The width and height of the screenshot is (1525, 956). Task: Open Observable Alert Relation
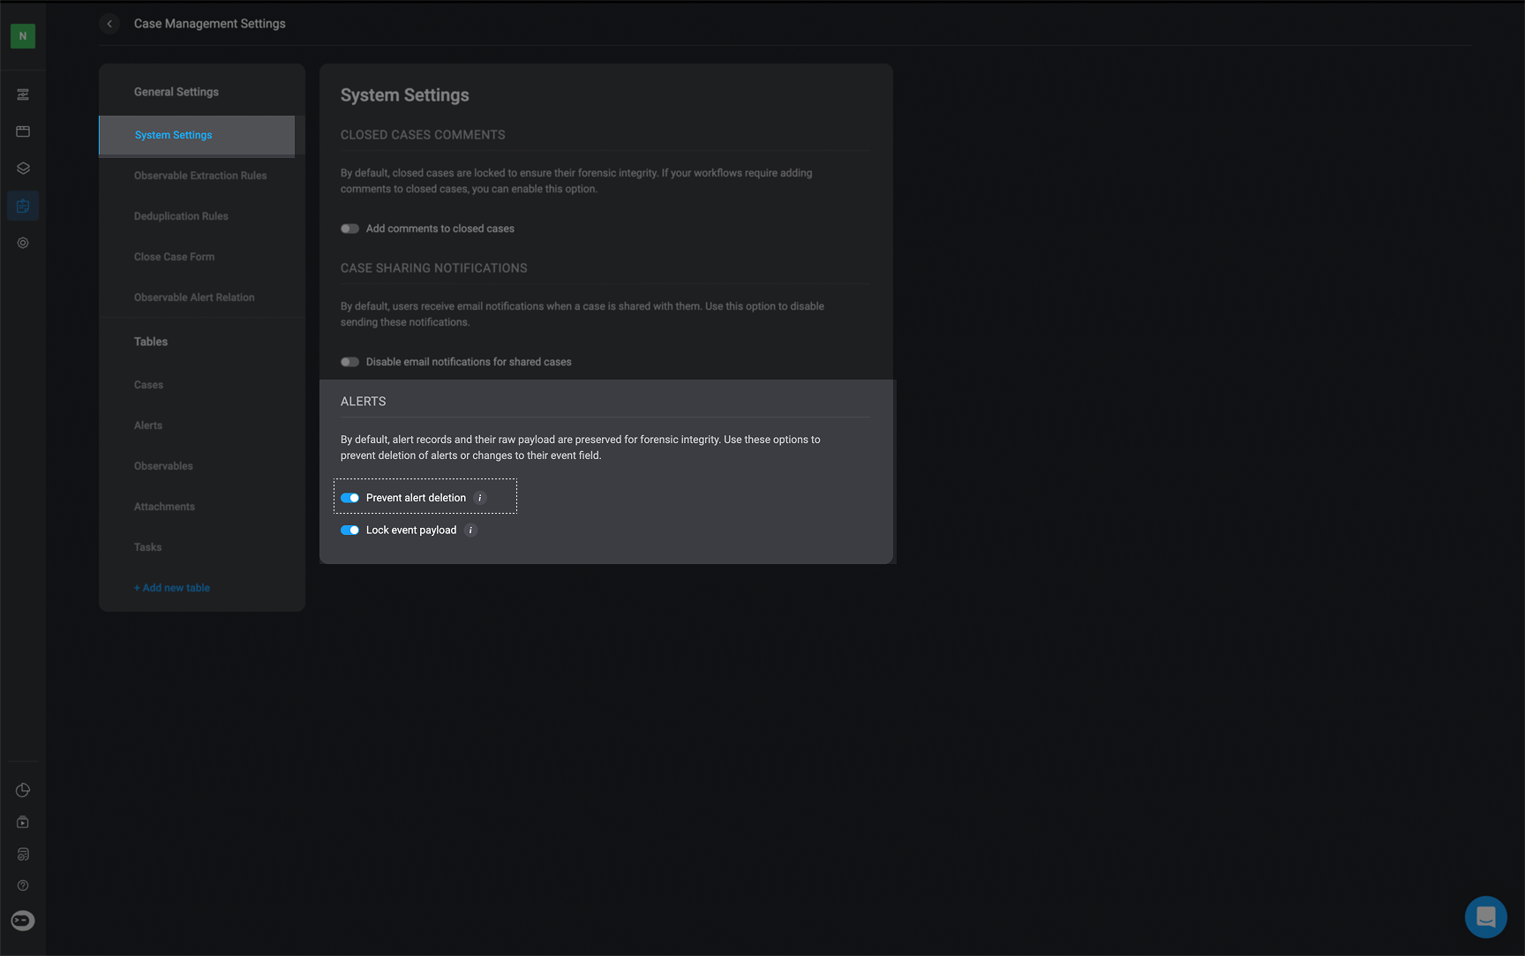click(x=194, y=297)
